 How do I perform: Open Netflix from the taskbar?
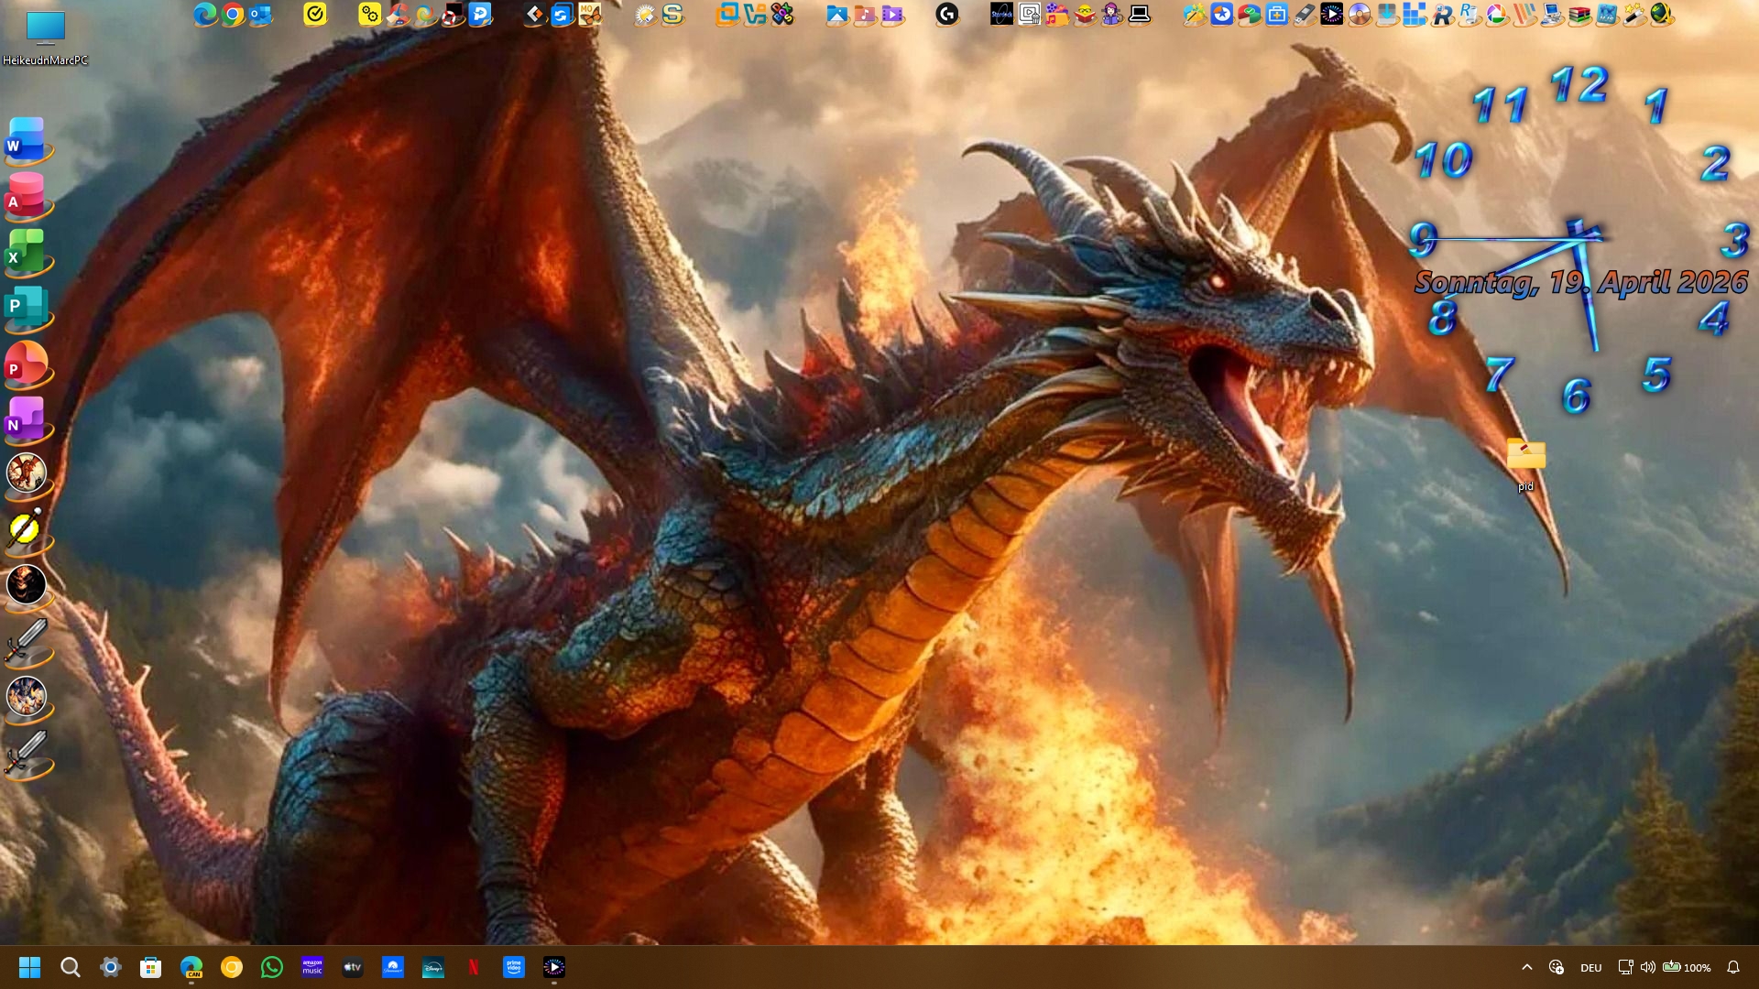tap(474, 967)
